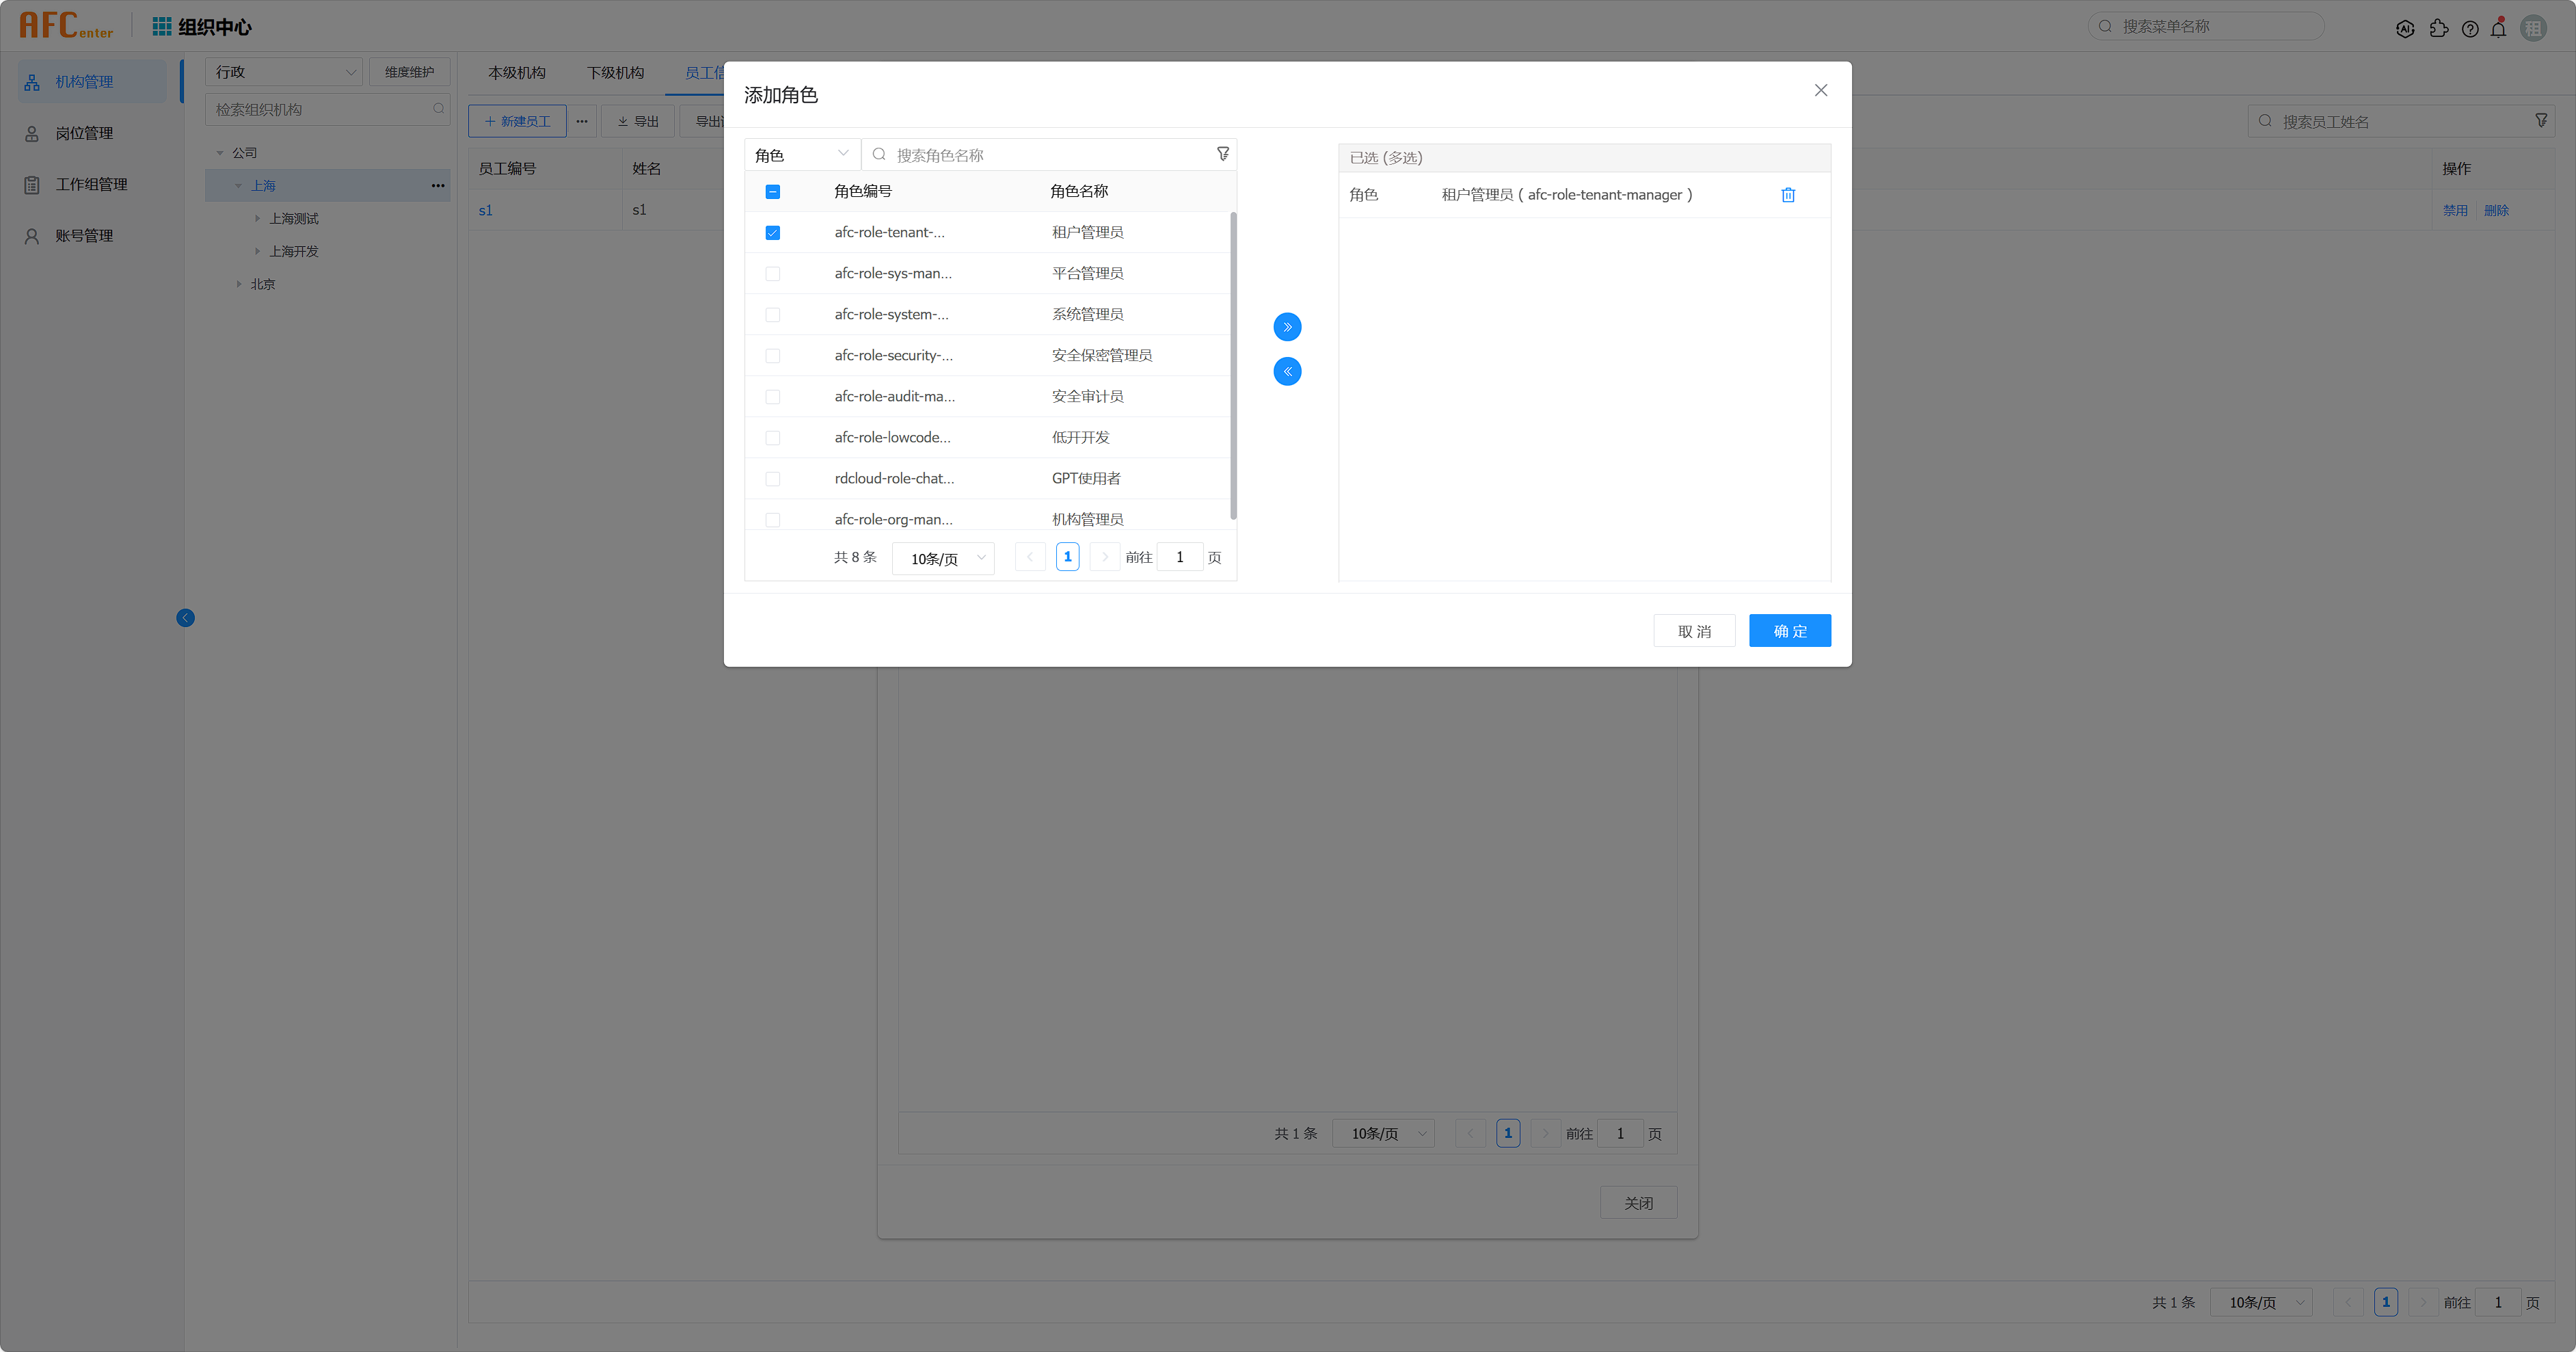Click the puzzle-piece plugin icon in the header
The width and height of the screenshot is (2576, 1352).
[2439, 29]
